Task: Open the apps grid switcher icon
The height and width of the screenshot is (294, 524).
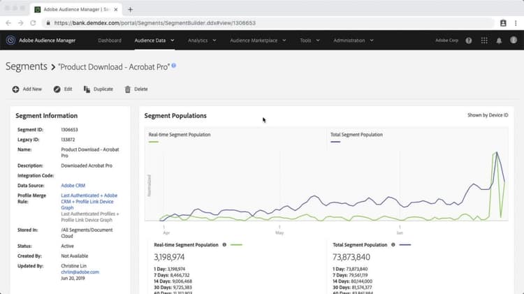Action: (484, 41)
